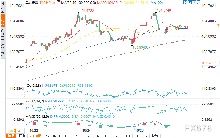Screen dimensions: 220x138
Task: Enable the CCI indicator
Action: (x=98, y=136)
